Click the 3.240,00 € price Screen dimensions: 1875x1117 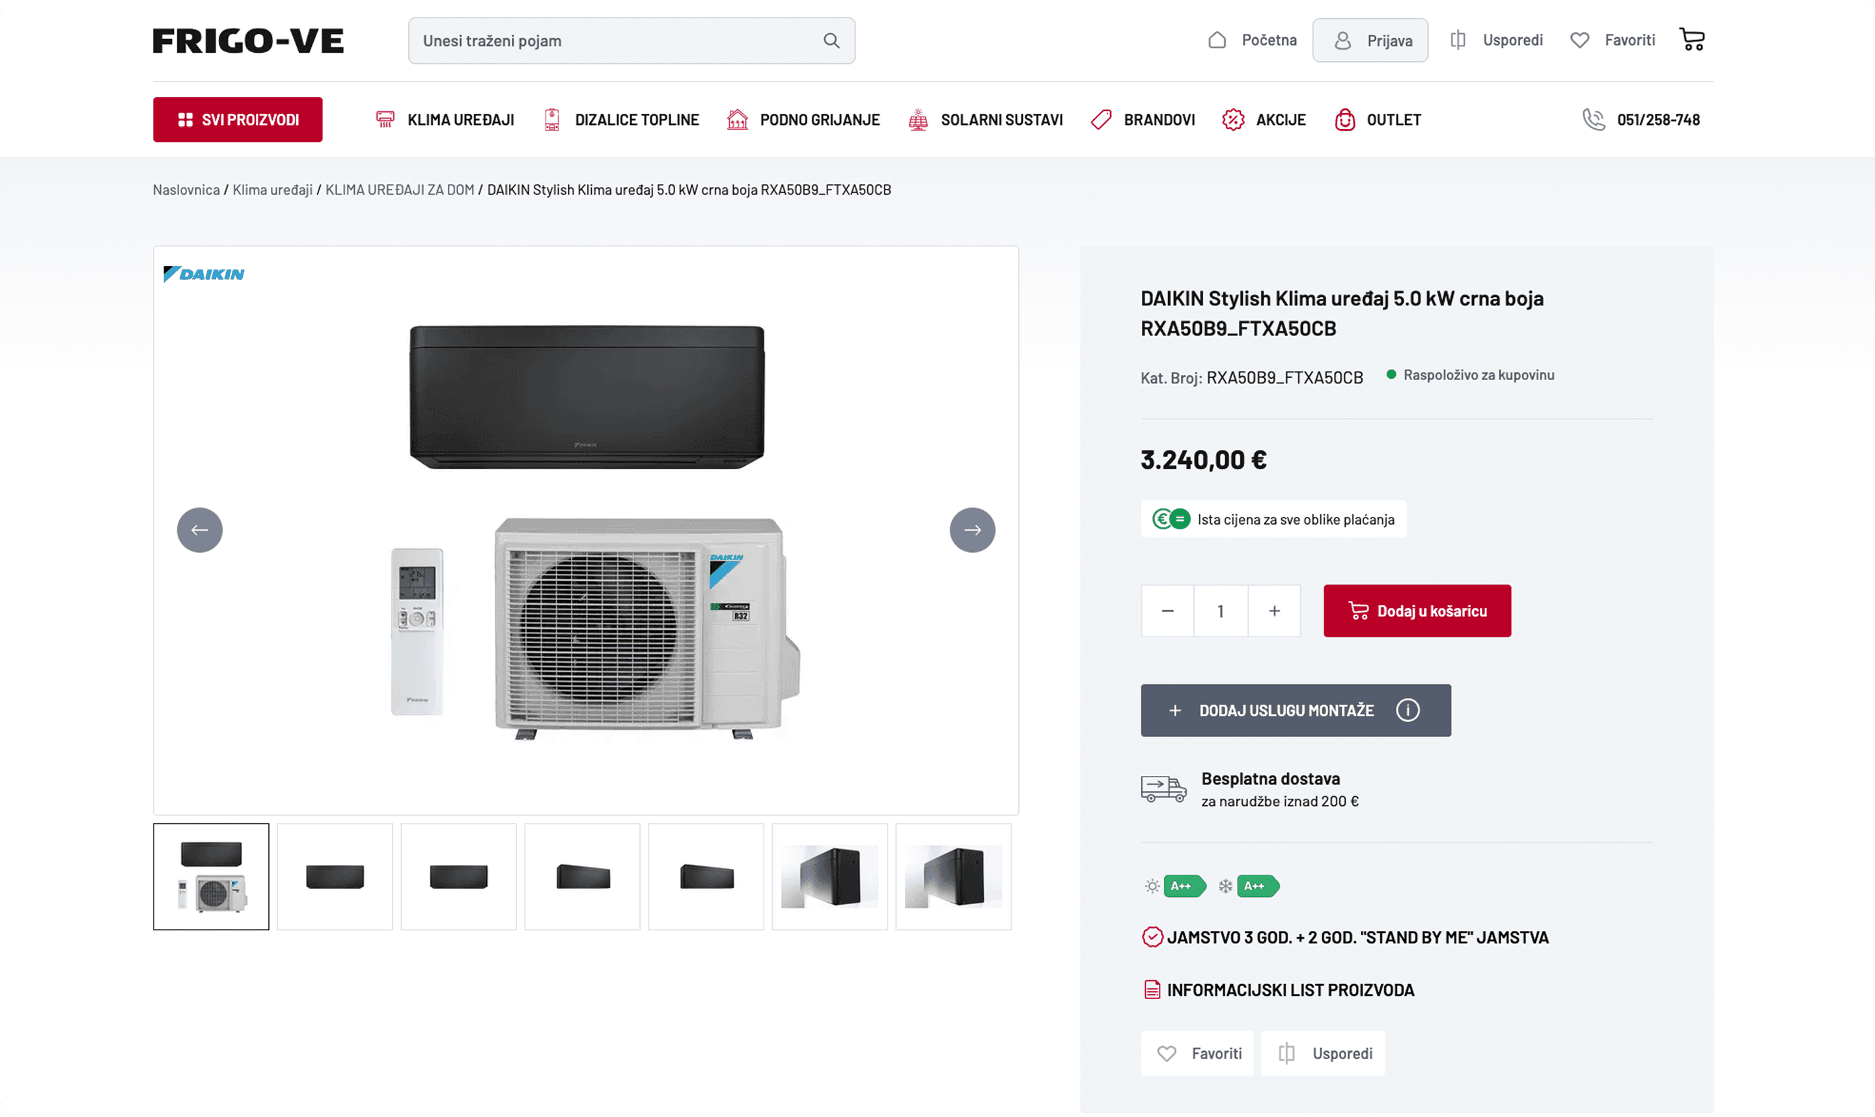[1204, 460]
